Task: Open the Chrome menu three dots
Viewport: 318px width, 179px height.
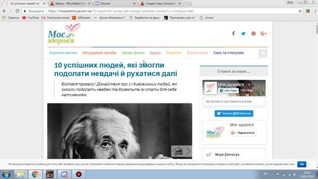Action: (x=315, y=11)
